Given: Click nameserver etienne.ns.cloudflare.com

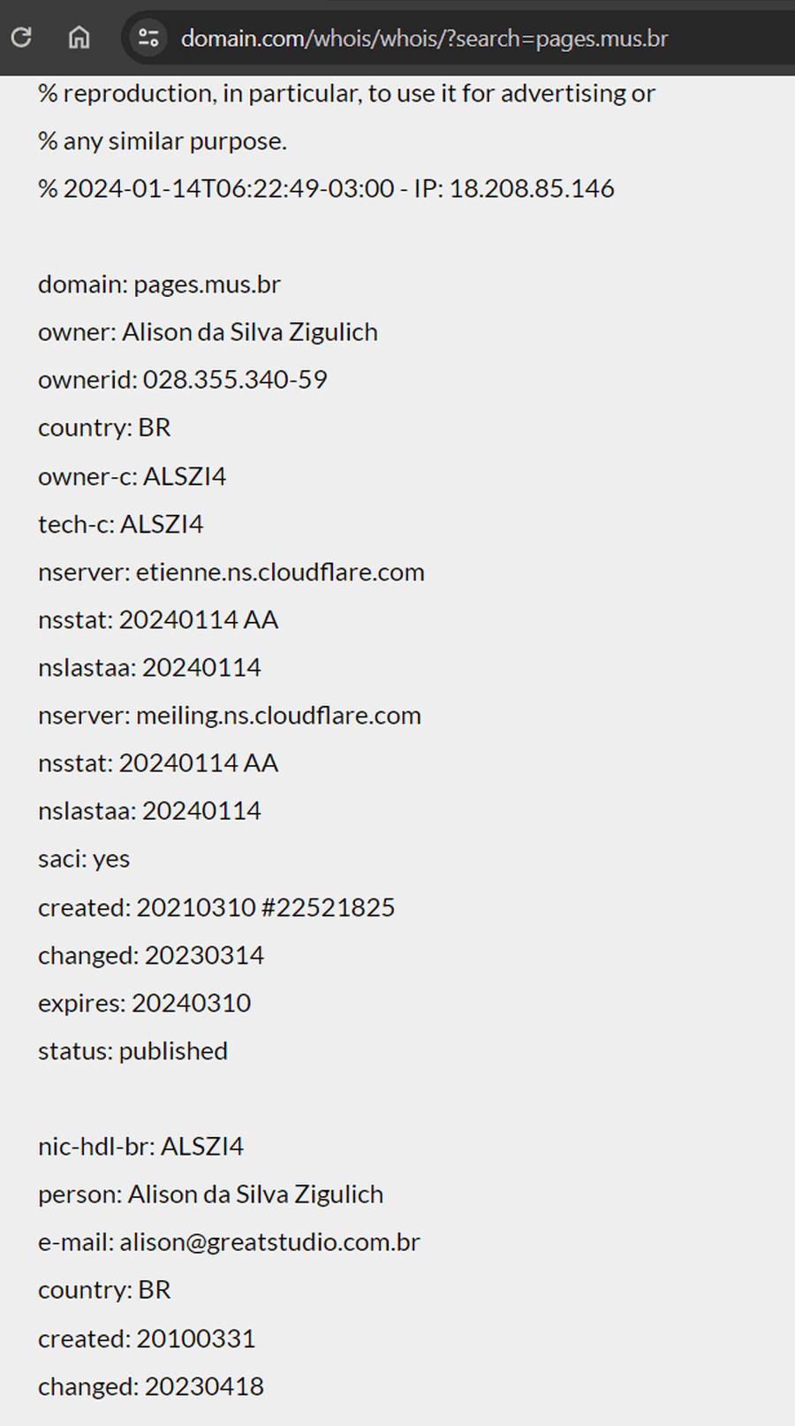Looking at the screenshot, I should 280,573.
